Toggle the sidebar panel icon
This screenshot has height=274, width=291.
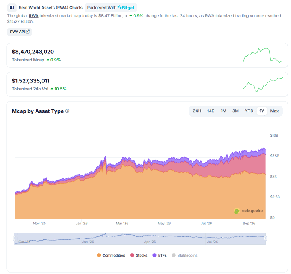12,8
